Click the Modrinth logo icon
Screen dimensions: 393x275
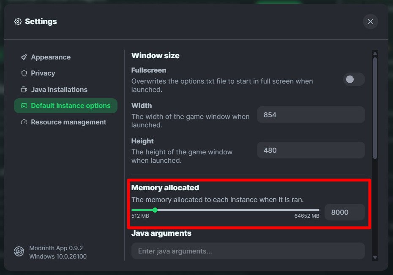pos(19,252)
